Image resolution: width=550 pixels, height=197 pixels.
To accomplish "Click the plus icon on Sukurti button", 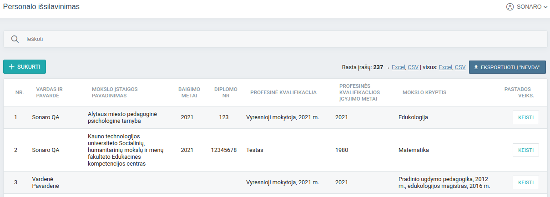I will [x=12, y=67].
